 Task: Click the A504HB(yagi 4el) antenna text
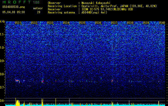94,12
